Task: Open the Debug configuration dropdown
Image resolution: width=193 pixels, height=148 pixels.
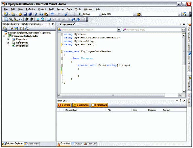Action: [x=100, y=14]
